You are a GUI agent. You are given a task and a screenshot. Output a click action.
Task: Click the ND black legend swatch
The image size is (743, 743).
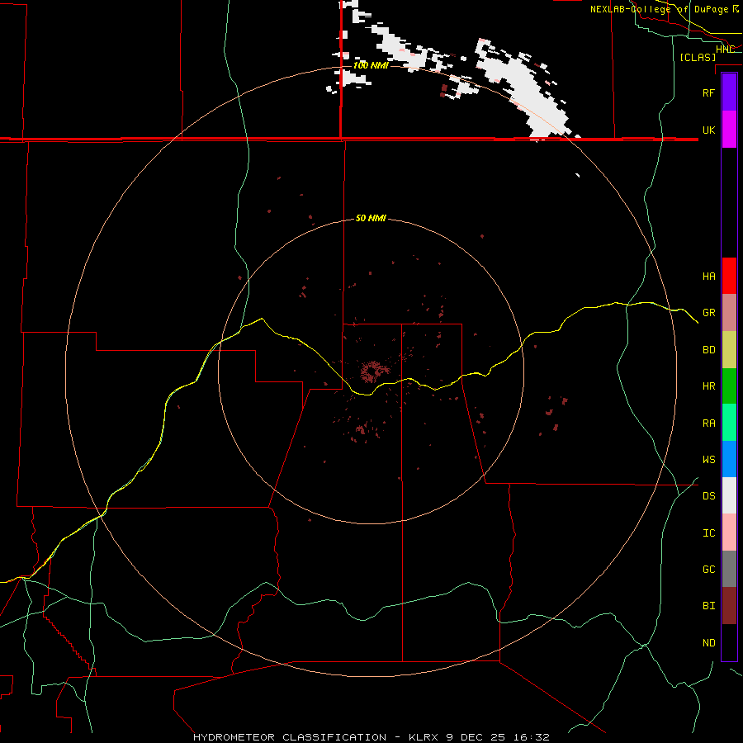point(729,642)
